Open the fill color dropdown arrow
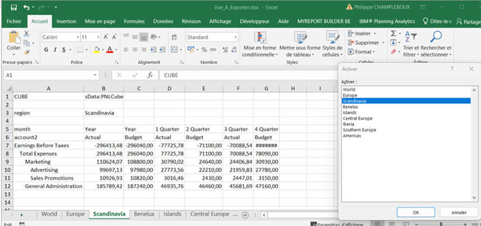 103,50
